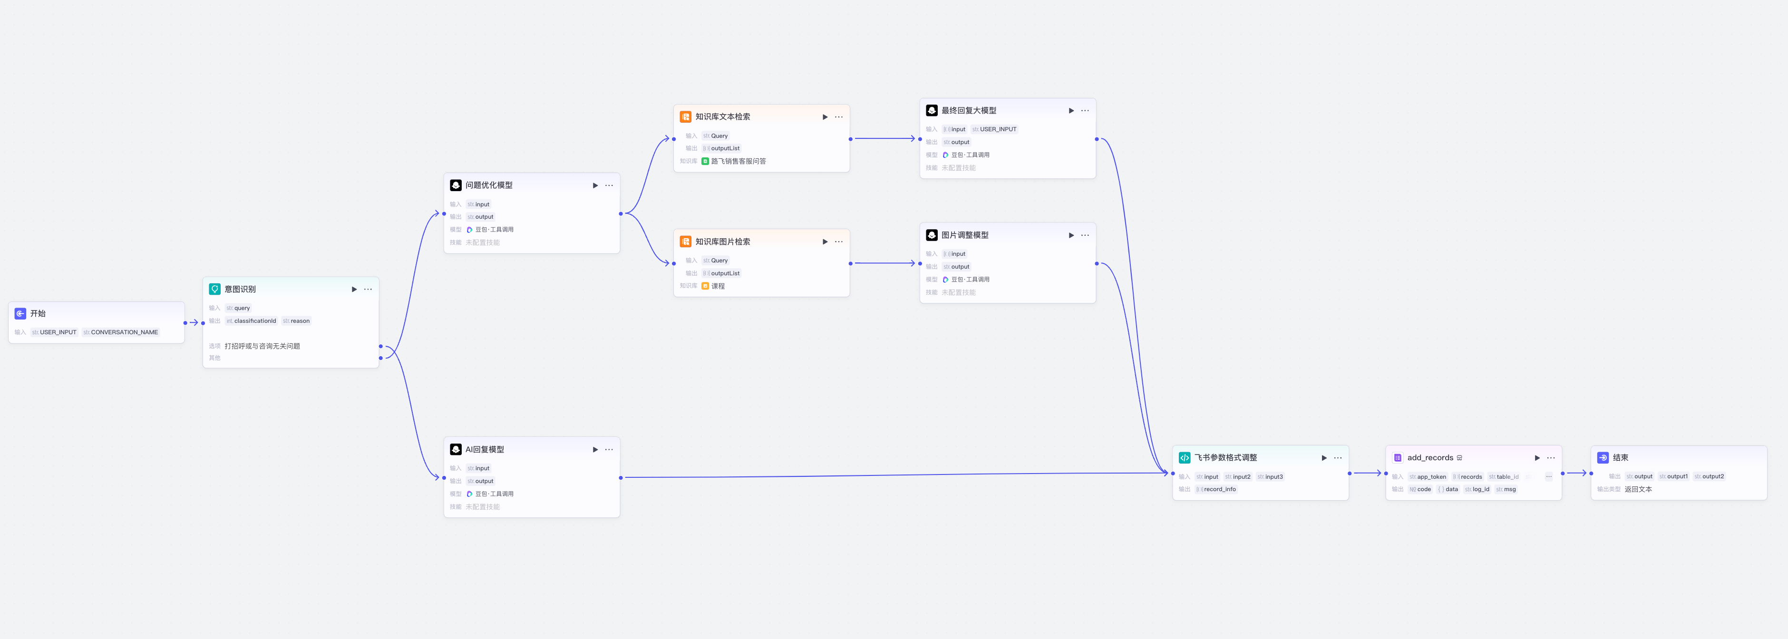Open the 飞书参数格式调整 three-dot menu
The width and height of the screenshot is (1788, 639).
pos(1338,458)
